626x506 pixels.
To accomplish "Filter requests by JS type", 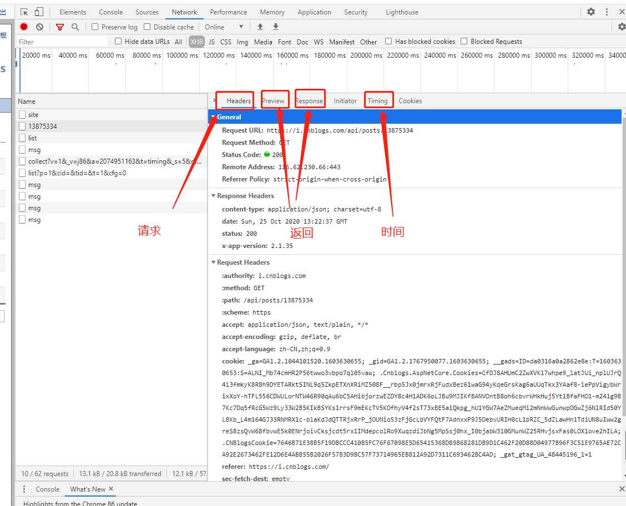I will point(211,42).
